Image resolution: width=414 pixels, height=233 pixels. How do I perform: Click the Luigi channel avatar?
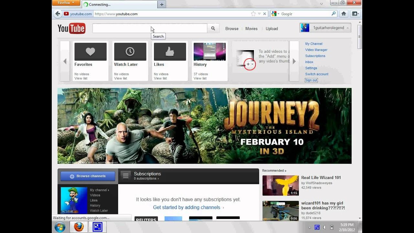tap(74, 200)
